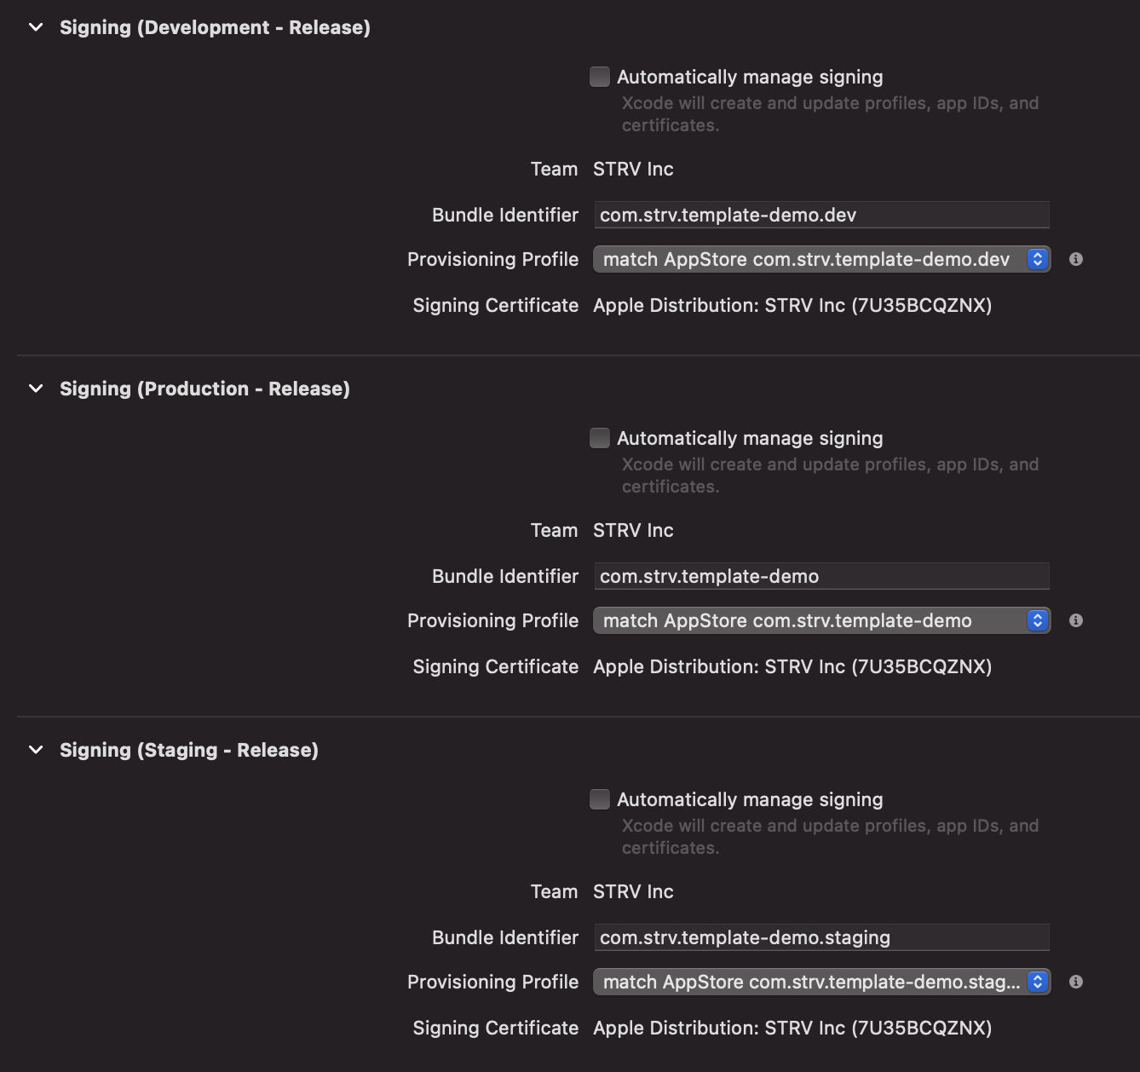Image resolution: width=1140 pixels, height=1072 pixels.
Task: Collapse the Signing (Staging - Release) section
Action: (34, 750)
